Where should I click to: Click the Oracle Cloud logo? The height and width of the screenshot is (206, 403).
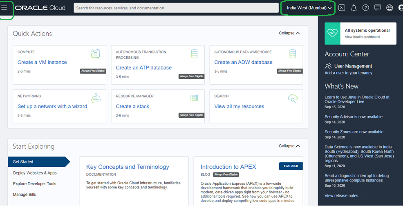pos(40,8)
